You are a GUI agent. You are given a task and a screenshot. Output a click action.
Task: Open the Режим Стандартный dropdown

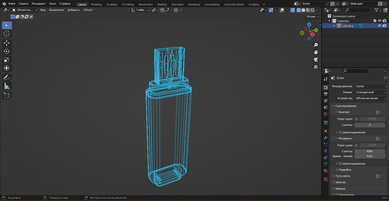coord(371,92)
